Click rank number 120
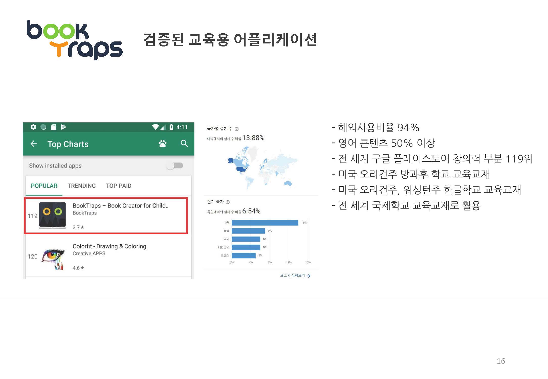The height and width of the screenshot is (379, 548). point(32,256)
